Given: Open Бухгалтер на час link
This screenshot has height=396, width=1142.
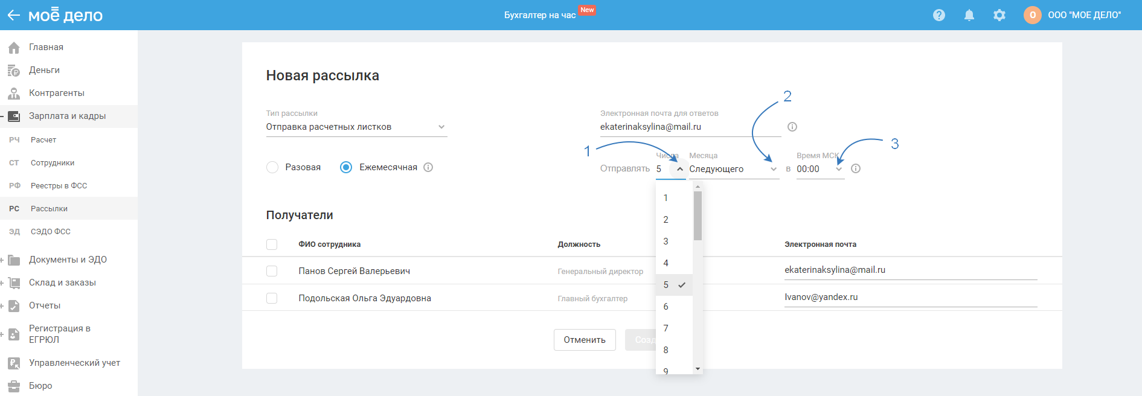Looking at the screenshot, I should 540,15.
